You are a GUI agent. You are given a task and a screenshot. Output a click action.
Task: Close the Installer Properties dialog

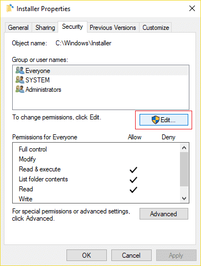[x=192, y=8]
